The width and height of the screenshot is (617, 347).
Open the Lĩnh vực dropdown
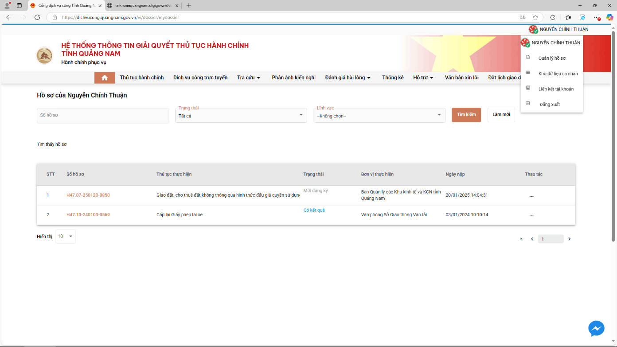(379, 116)
